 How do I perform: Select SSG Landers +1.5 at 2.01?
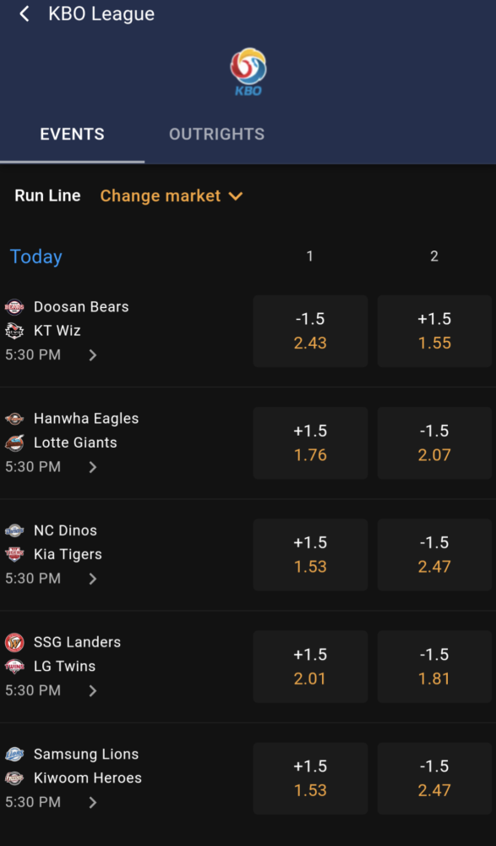click(311, 667)
